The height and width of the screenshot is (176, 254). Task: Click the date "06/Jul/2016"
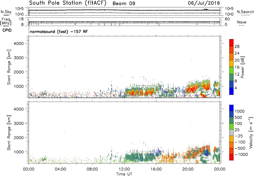[204, 3]
